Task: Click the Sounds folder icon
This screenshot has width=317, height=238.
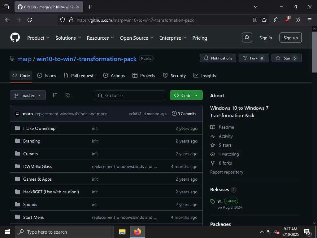Action: coord(18,205)
